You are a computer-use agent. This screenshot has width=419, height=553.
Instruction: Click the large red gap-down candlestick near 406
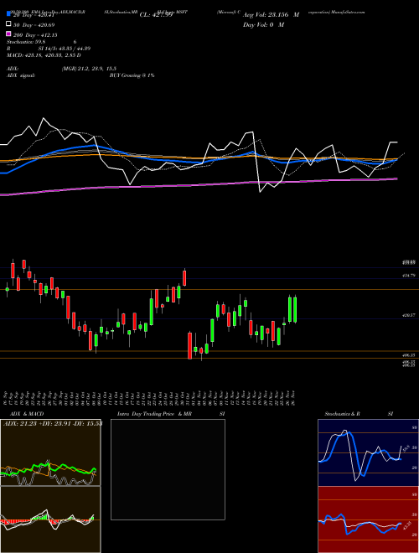[189, 345]
